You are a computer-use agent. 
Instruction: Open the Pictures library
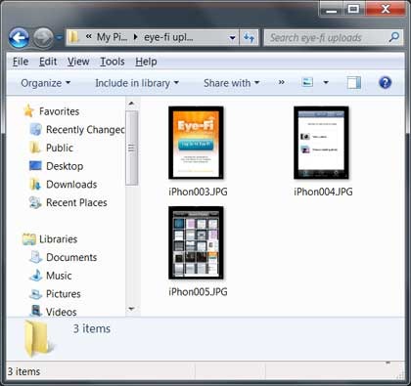click(64, 294)
